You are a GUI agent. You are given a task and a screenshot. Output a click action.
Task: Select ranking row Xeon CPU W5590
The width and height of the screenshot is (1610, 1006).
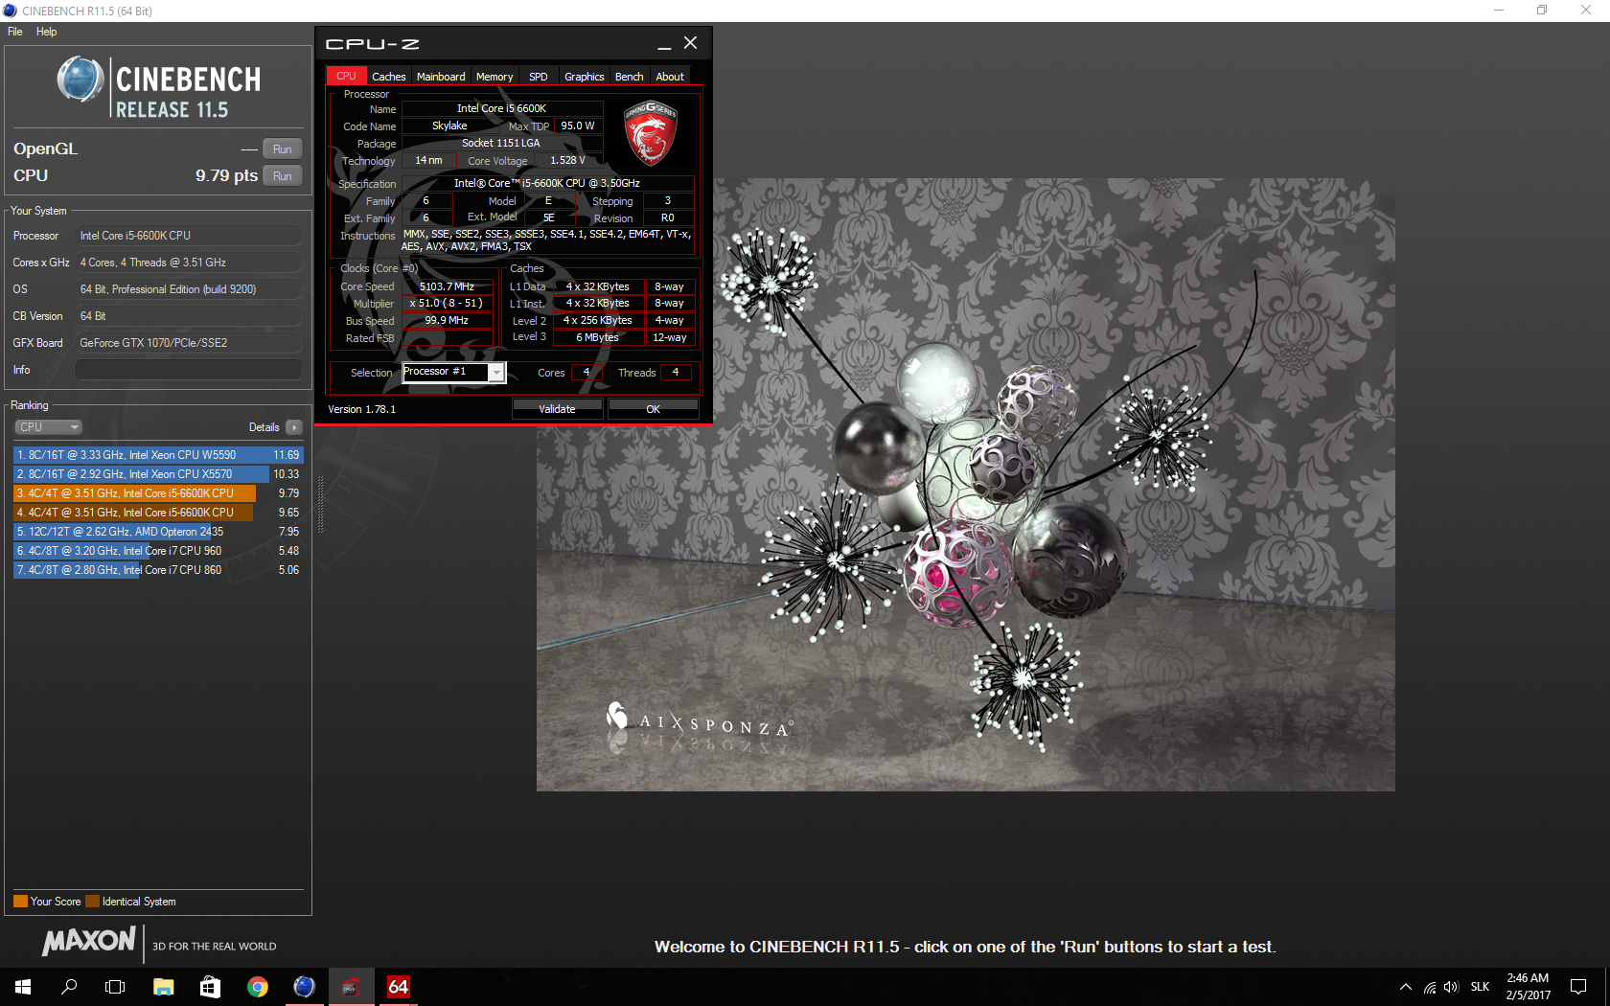click(x=158, y=455)
